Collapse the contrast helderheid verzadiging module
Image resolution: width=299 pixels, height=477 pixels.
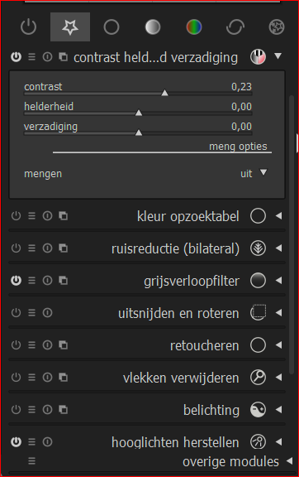tap(278, 56)
